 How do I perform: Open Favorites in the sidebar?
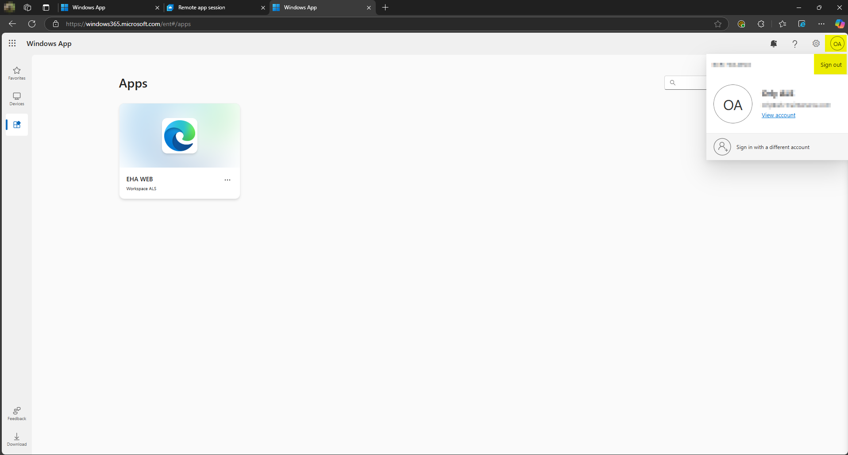coord(17,73)
